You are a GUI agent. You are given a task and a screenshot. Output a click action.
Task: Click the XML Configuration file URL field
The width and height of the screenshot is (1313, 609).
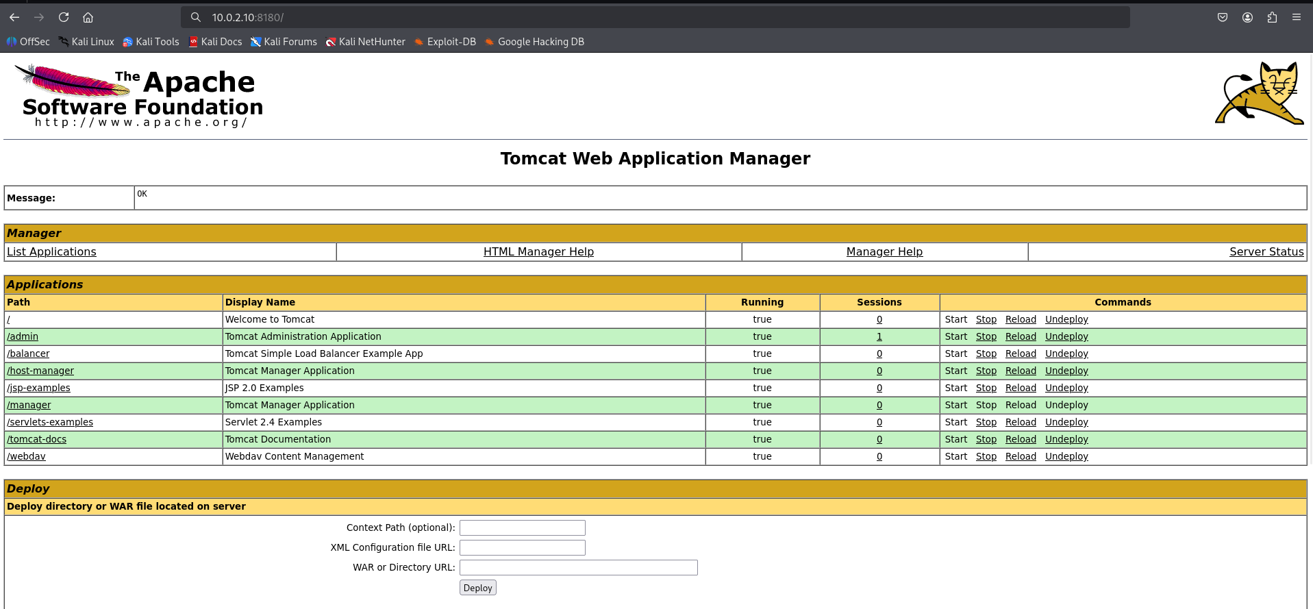coord(523,547)
